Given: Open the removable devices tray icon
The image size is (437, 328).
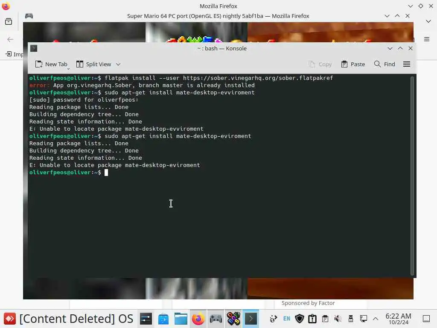Looking at the screenshot, I should click(351, 319).
